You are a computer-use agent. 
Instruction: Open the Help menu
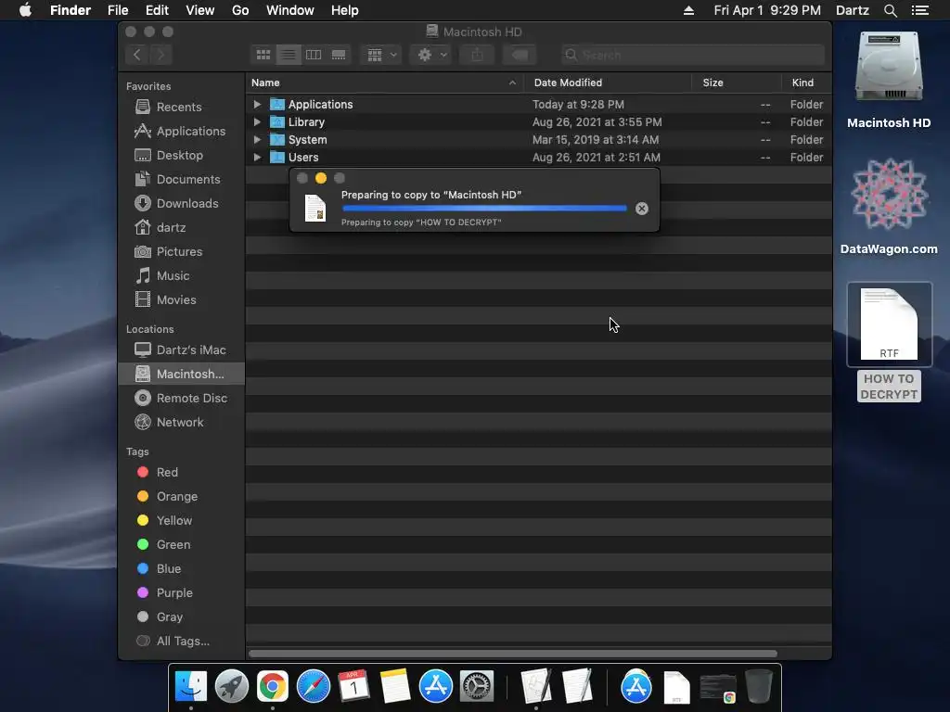(345, 10)
